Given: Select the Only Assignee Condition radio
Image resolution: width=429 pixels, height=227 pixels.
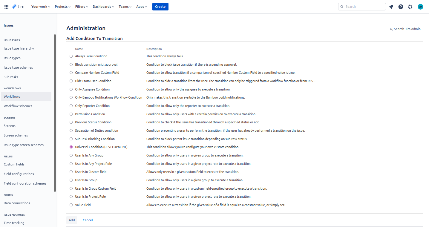Looking at the screenshot, I should [71, 89].
